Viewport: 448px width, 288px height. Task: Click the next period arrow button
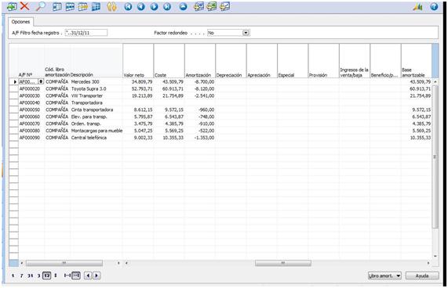coord(97,275)
